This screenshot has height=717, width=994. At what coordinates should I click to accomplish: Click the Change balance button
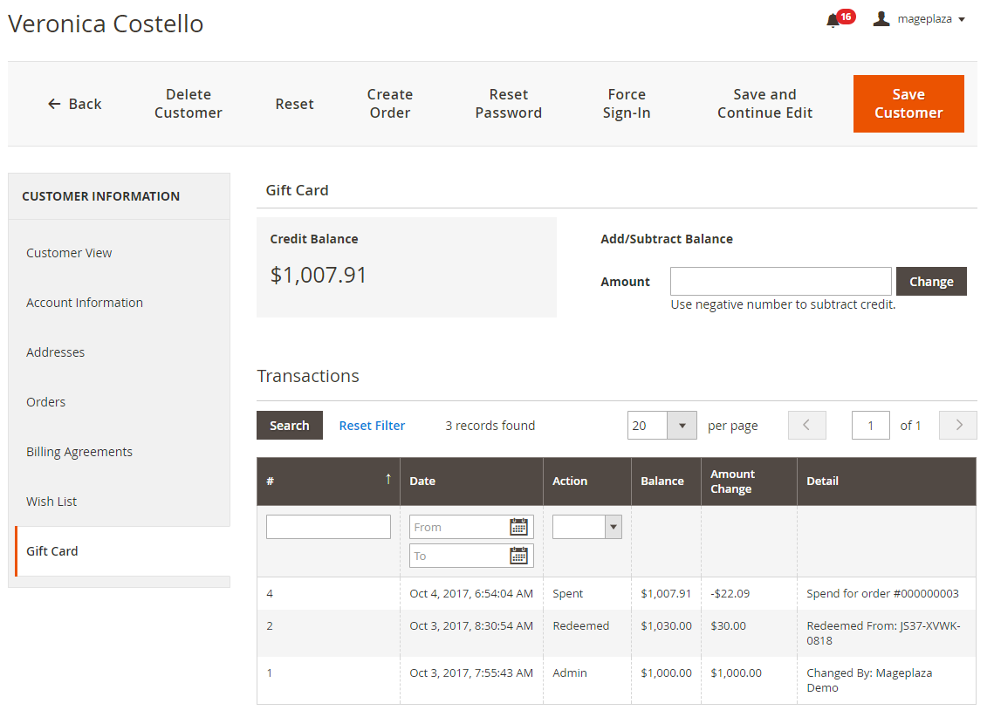click(931, 282)
